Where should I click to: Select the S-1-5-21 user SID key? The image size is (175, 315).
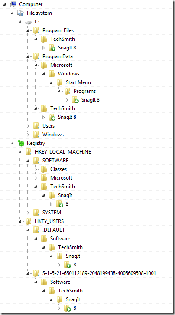point(99,273)
